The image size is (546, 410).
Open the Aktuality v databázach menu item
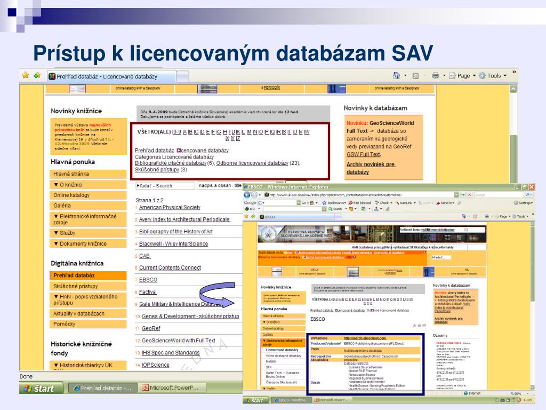click(88, 313)
